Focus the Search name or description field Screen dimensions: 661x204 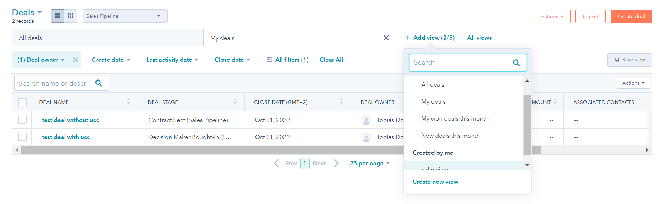tap(61, 83)
